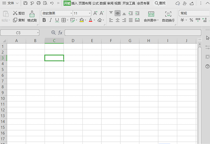The height and width of the screenshot is (144, 210).
Task: Open Developer Tools (开发工具) tab
Action: (x=129, y=3)
